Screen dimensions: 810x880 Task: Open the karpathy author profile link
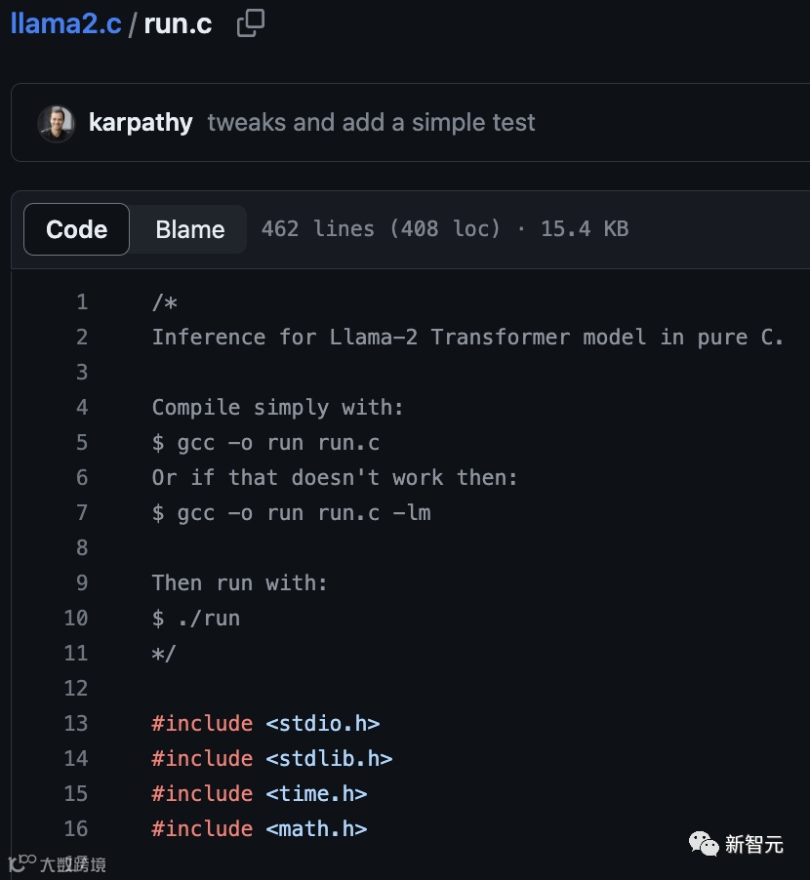click(x=141, y=123)
